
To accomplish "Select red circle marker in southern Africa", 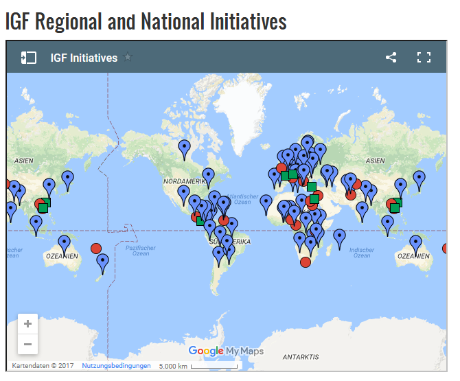I will tap(306, 262).
